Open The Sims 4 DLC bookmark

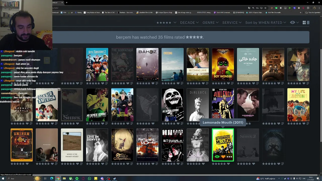(x=108, y=13)
